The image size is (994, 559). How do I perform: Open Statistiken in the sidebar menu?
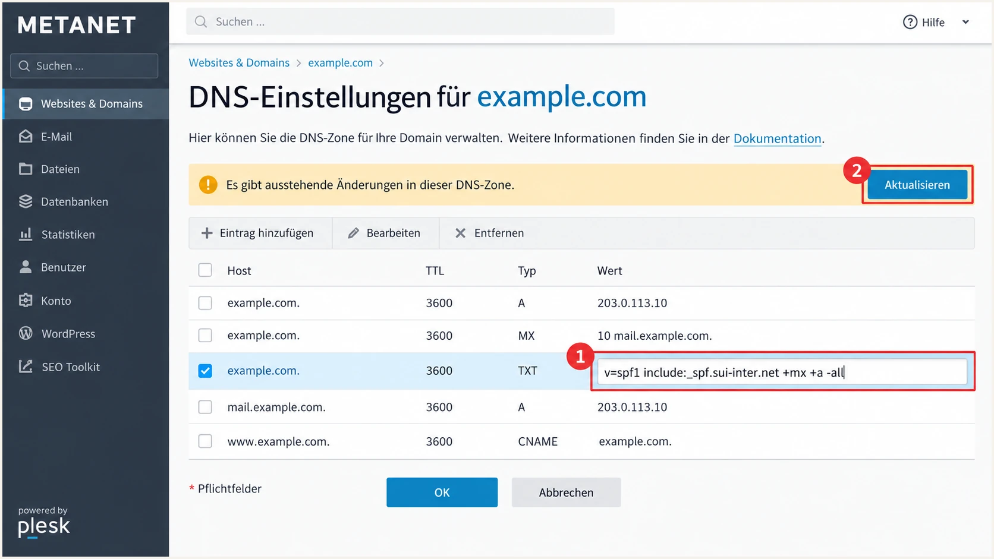86,234
